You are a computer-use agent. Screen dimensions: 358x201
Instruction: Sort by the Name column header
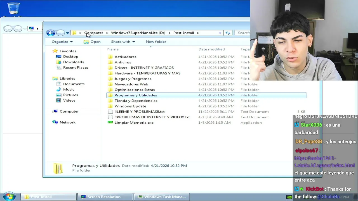(113, 49)
